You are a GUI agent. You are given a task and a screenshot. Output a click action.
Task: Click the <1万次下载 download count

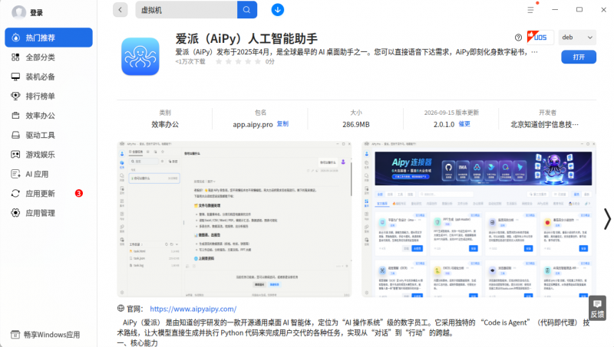coord(190,62)
